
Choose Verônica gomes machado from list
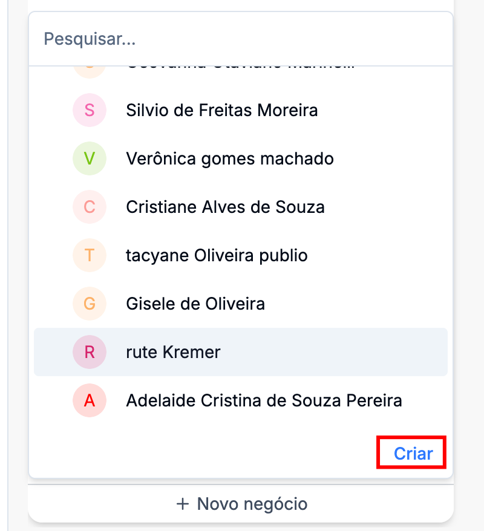(230, 158)
